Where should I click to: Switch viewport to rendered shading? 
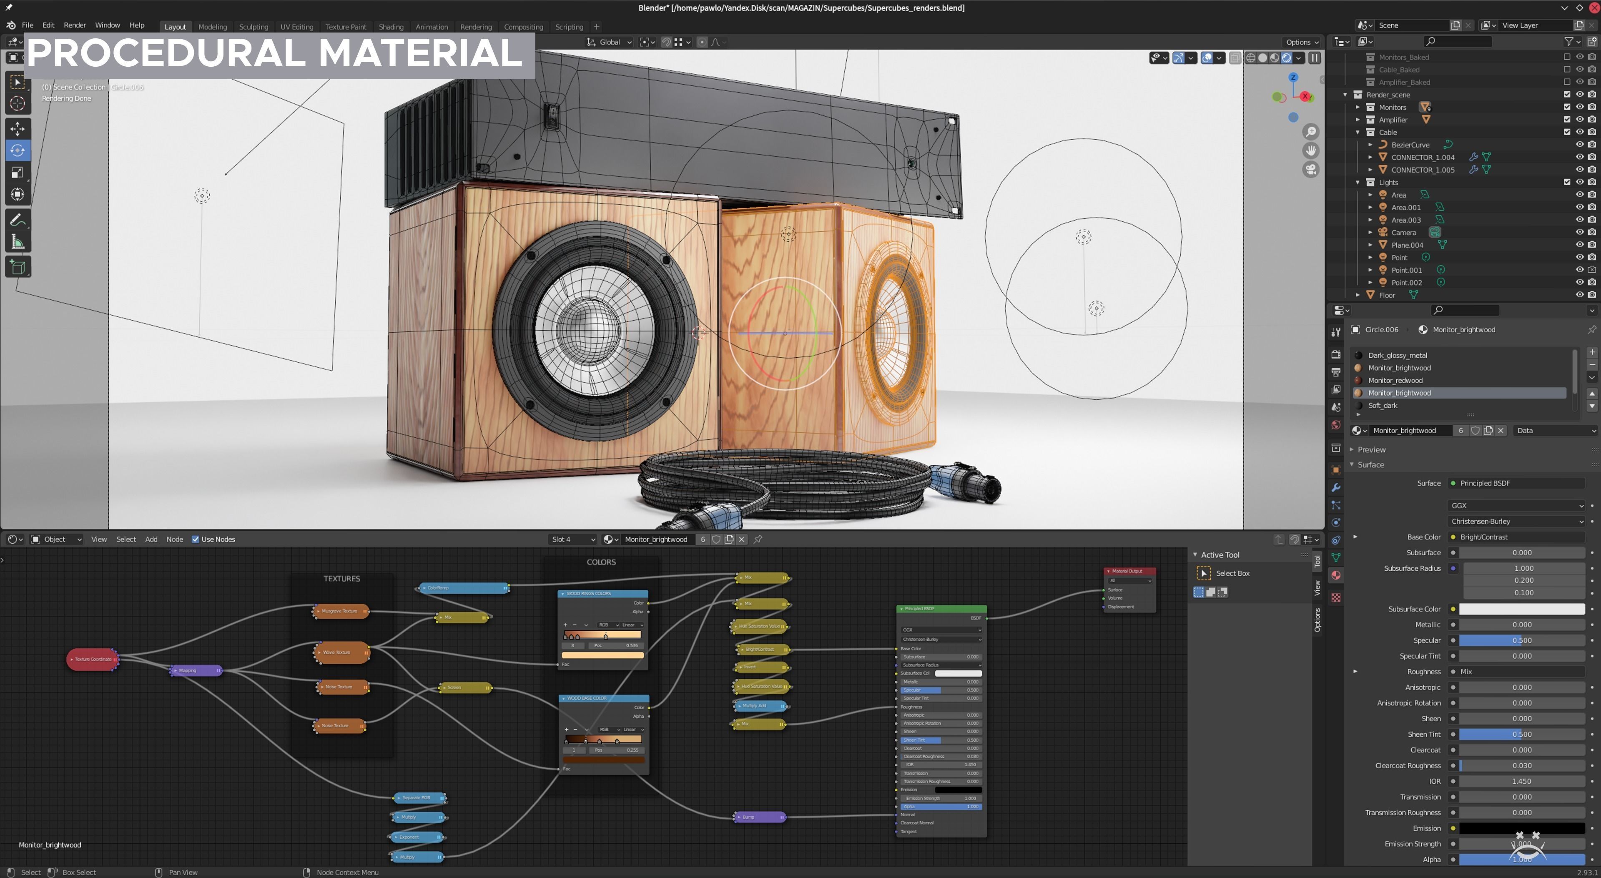pyautogui.click(x=1286, y=58)
